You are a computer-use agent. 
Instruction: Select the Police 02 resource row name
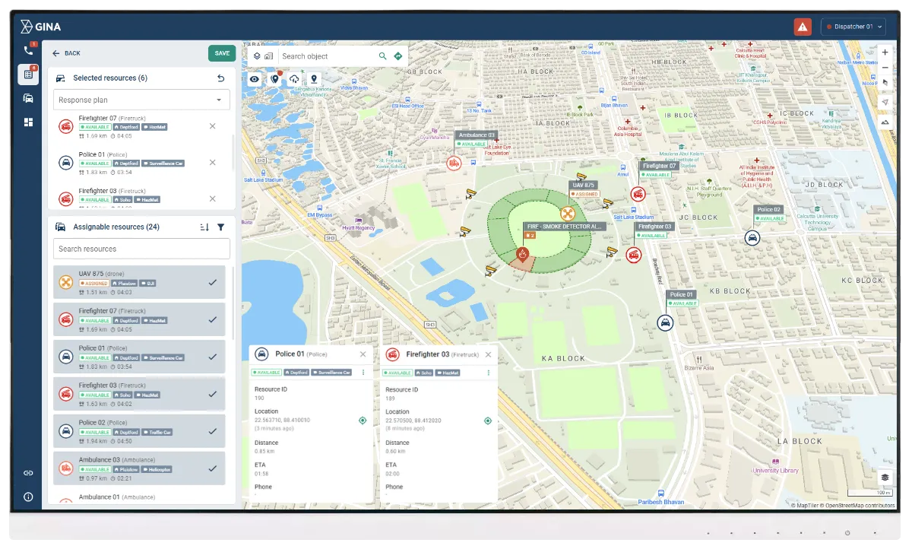(x=102, y=422)
